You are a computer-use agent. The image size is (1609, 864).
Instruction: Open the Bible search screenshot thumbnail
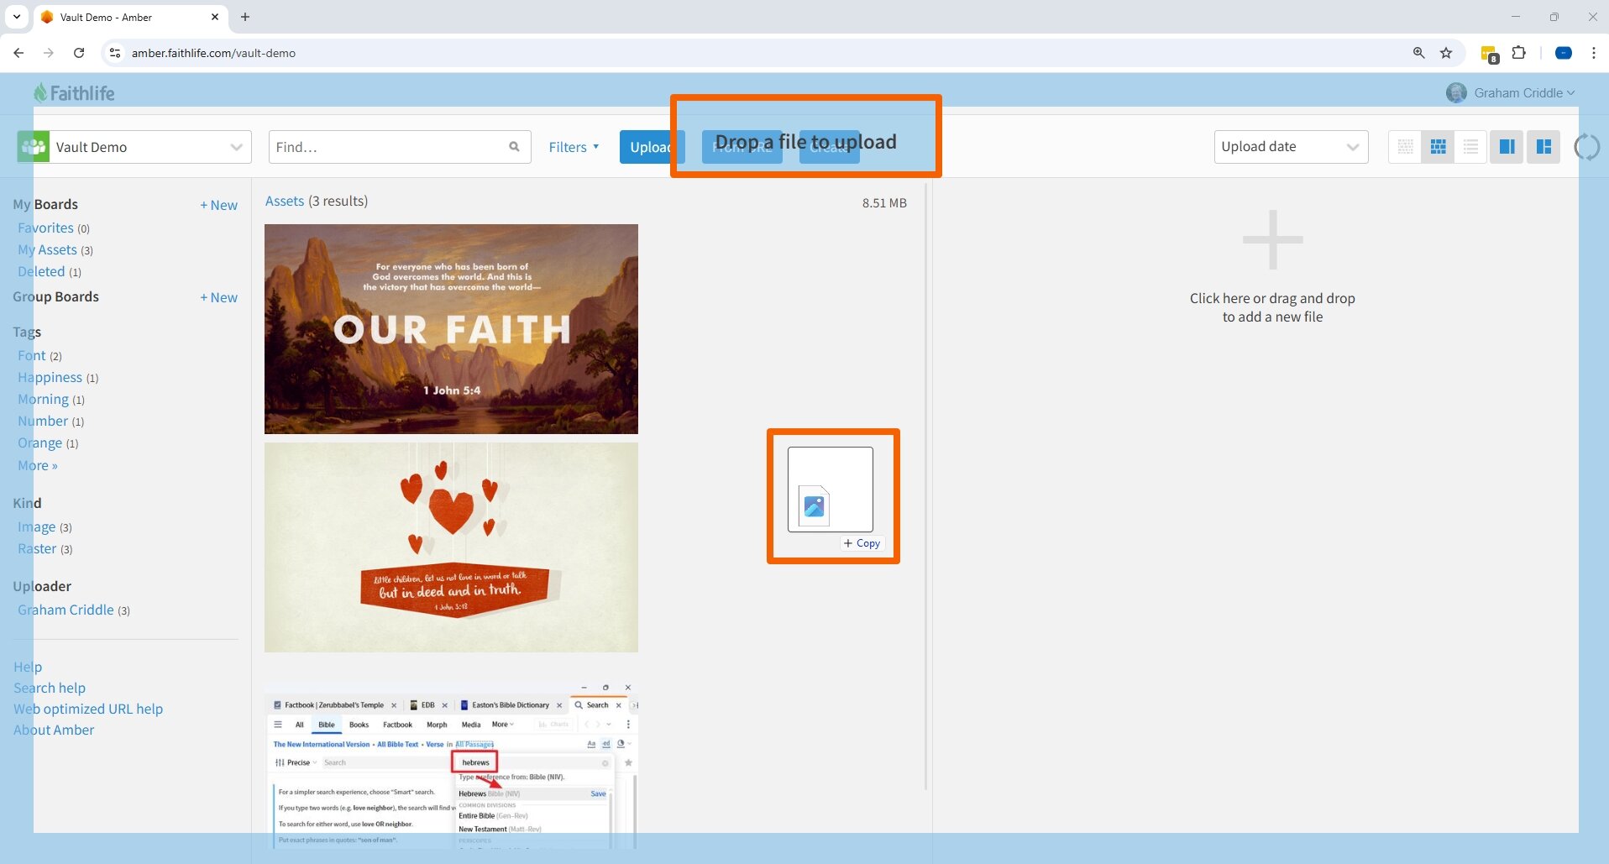point(451,764)
